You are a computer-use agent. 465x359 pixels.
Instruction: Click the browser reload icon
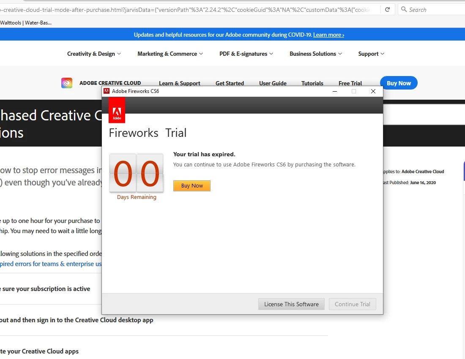point(387,9)
